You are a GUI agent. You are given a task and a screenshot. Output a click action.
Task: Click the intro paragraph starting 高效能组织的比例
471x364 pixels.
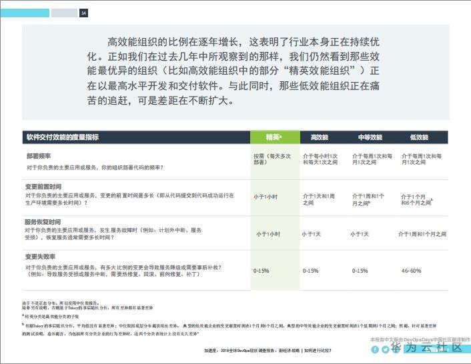(233, 71)
